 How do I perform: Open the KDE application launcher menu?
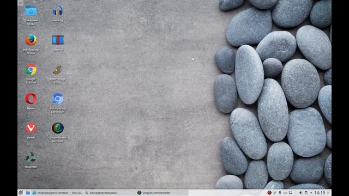[x=21, y=193]
